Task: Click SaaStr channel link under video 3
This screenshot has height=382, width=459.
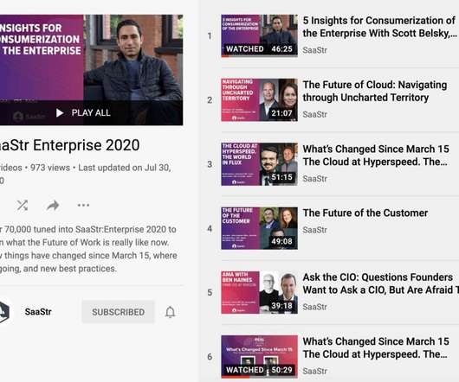Action: click(314, 179)
